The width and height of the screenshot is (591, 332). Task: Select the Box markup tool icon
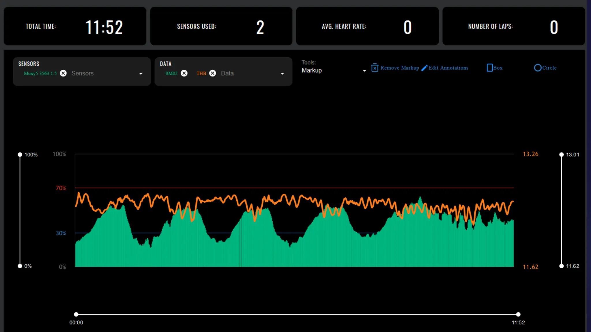[x=489, y=68]
